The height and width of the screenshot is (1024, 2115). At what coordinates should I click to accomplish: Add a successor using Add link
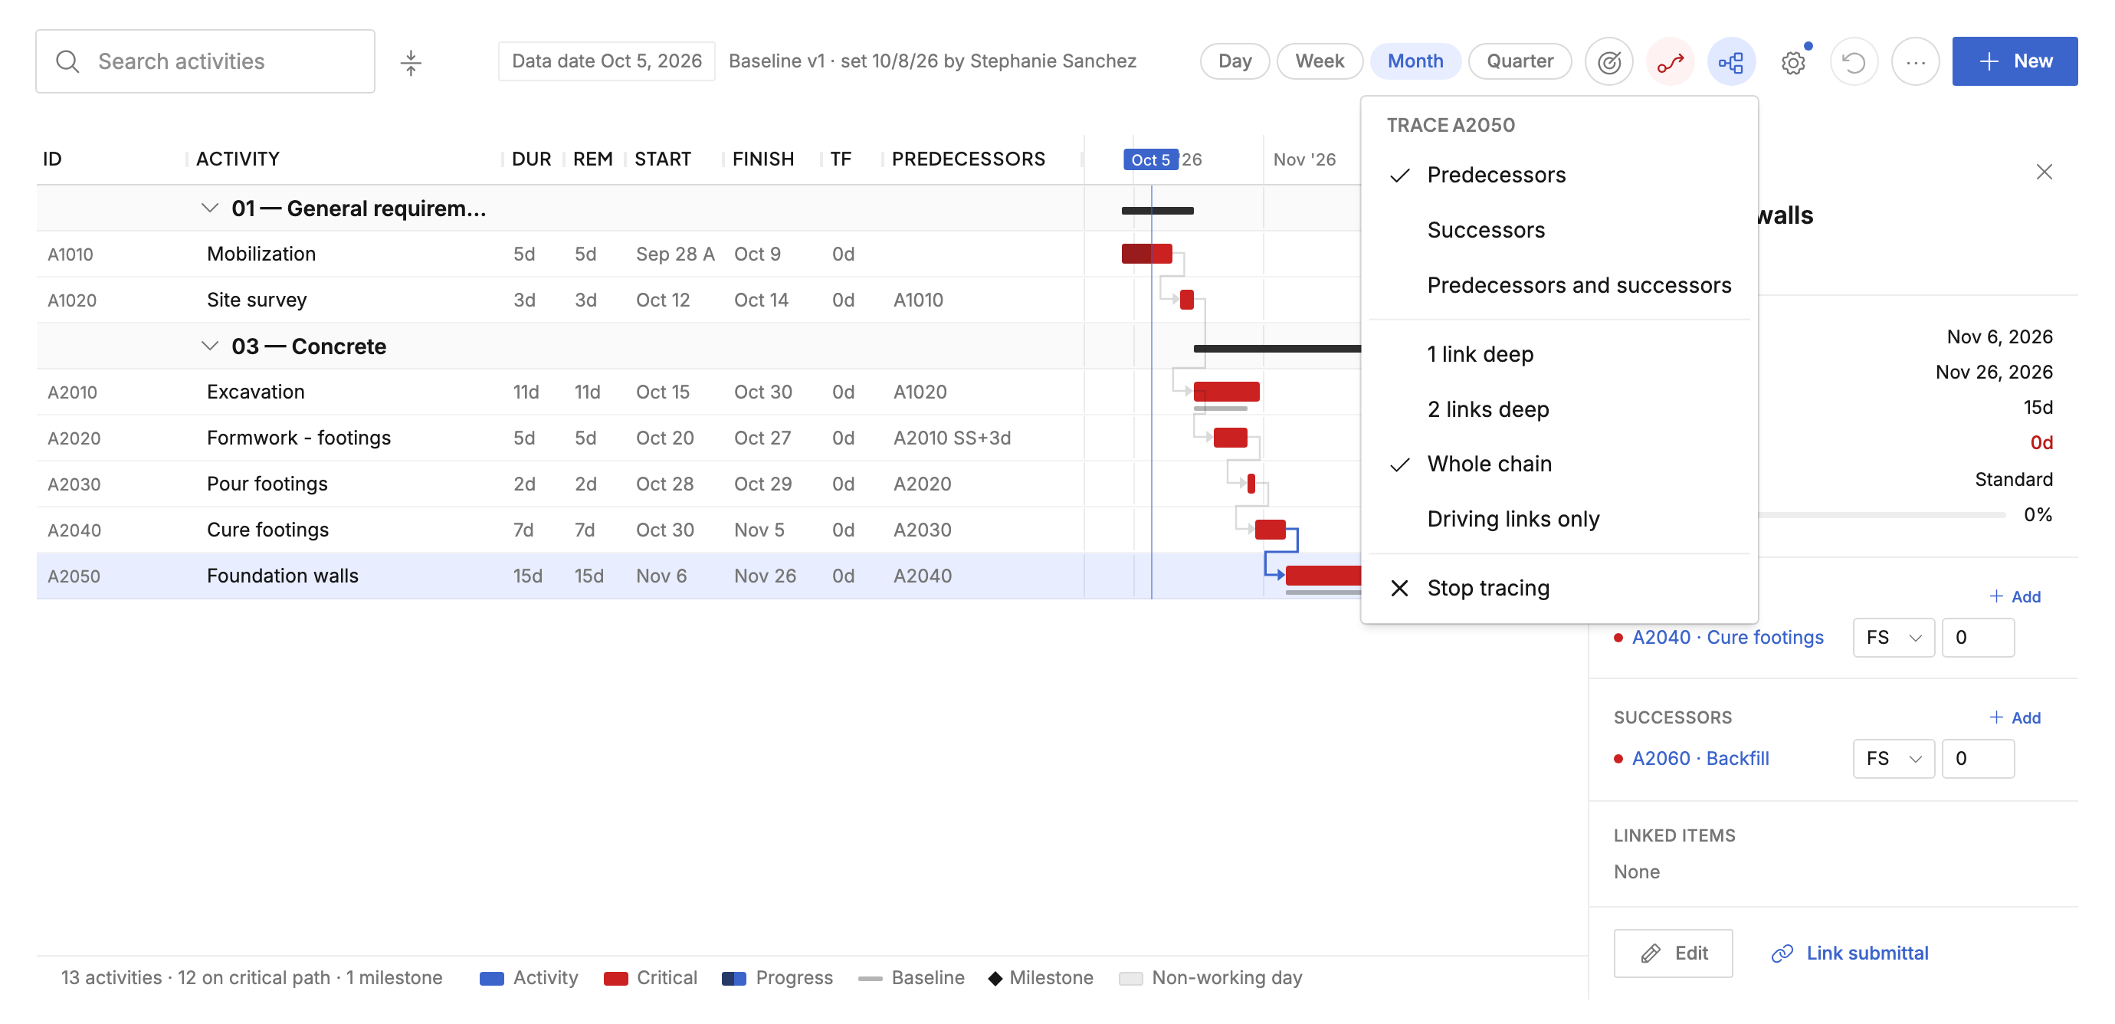pos(2014,717)
